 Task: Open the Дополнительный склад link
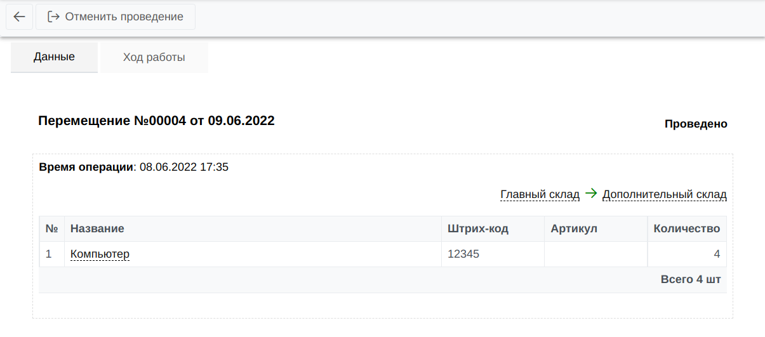click(665, 194)
